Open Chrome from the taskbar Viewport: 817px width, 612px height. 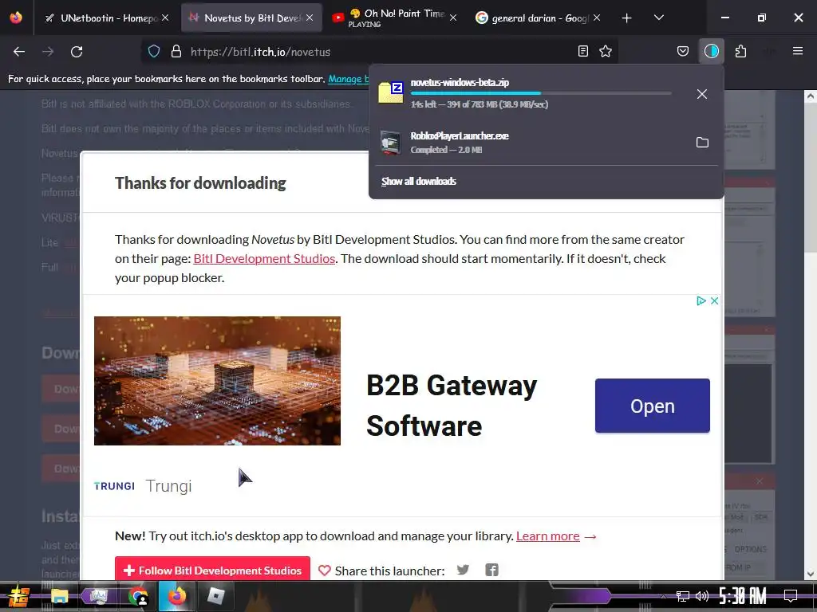coord(137,596)
